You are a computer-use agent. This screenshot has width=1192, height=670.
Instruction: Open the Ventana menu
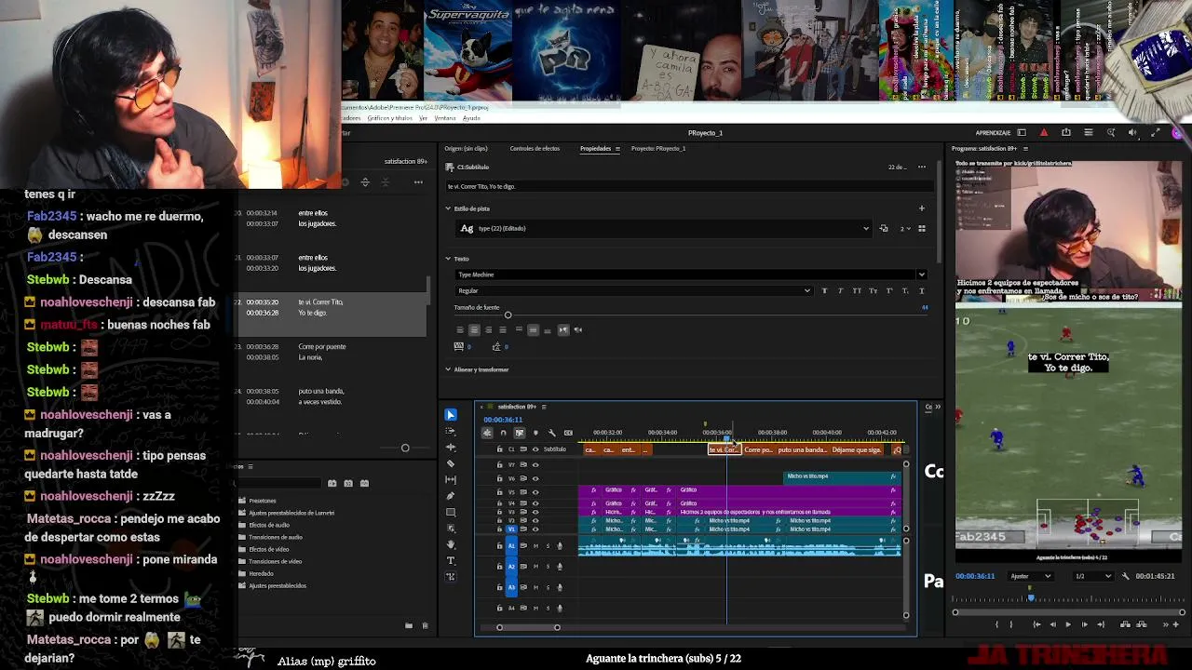pyautogui.click(x=445, y=118)
